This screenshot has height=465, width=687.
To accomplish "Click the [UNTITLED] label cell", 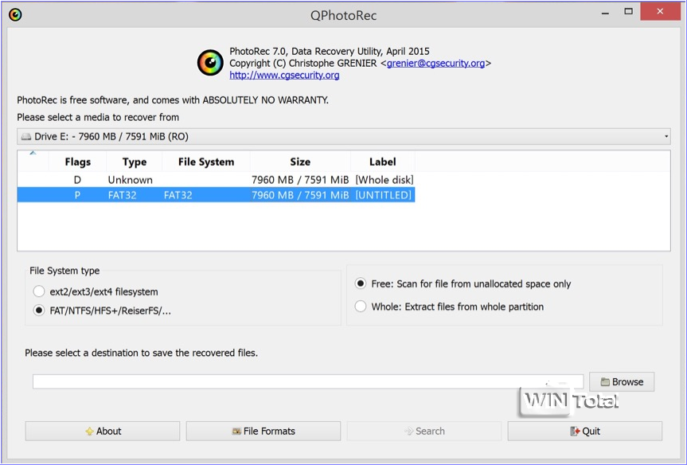I will tap(384, 195).
